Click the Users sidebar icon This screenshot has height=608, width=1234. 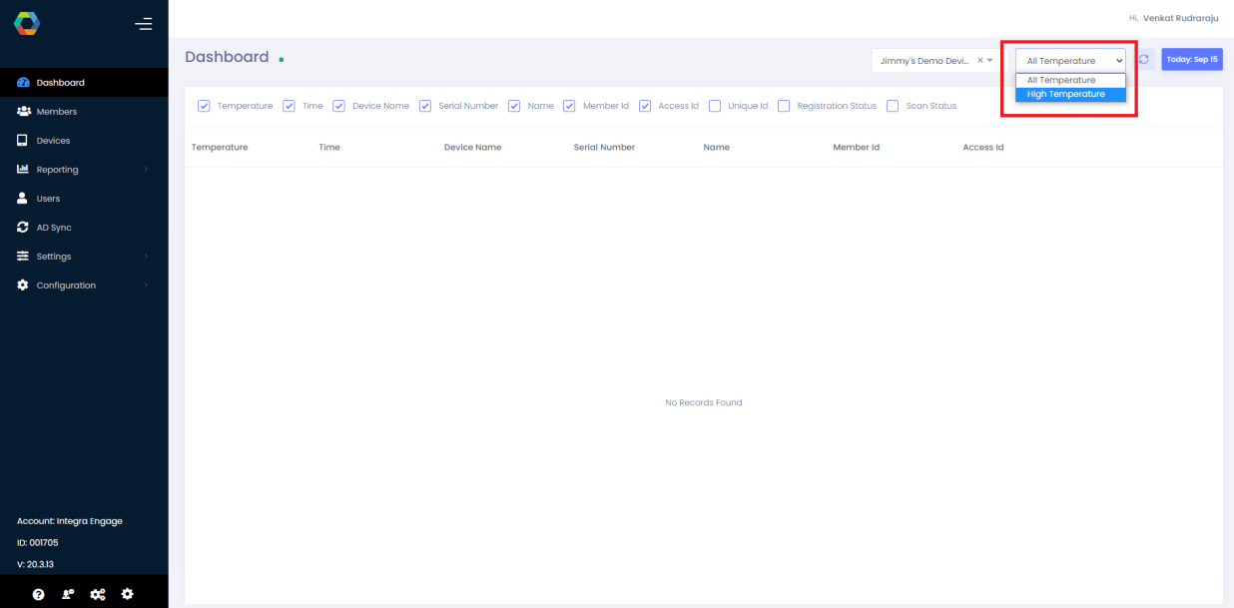pyautogui.click(x=23, y=198)
